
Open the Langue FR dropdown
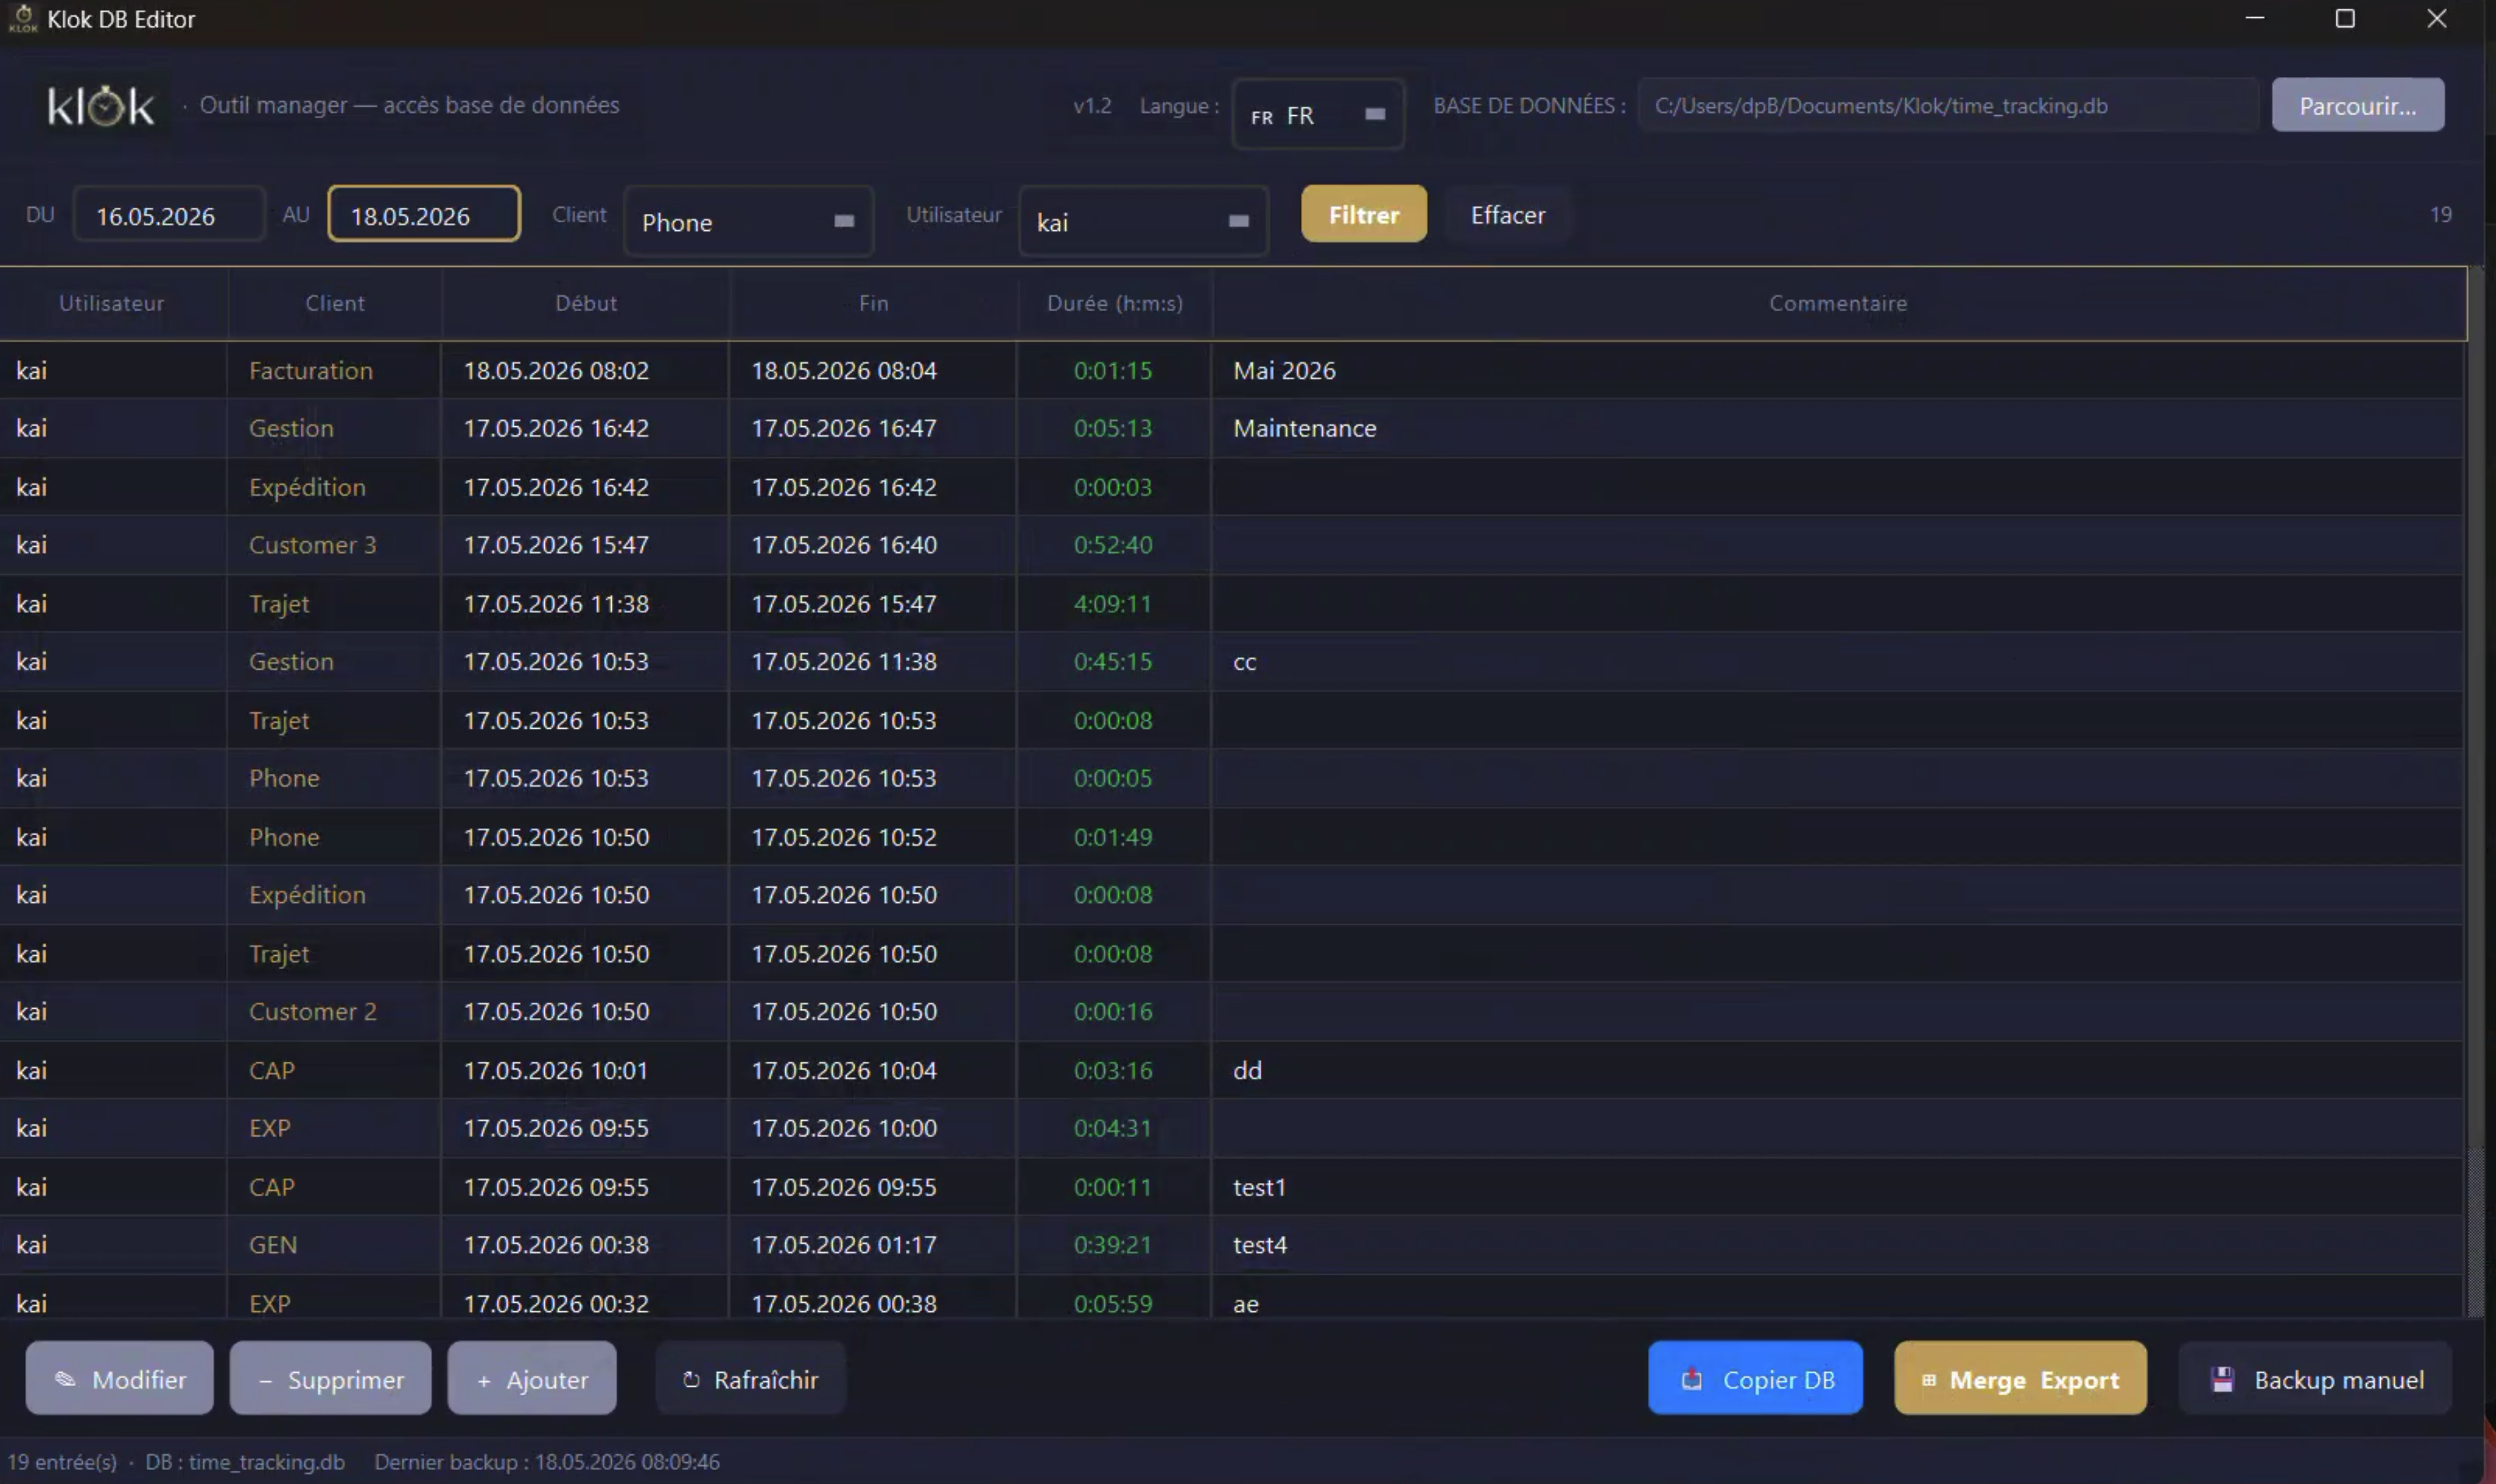1318,114
